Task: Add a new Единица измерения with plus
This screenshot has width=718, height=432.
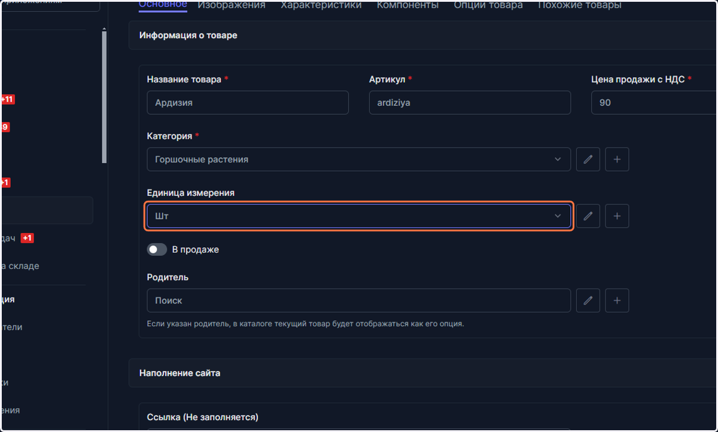Action: pos(617,216)
